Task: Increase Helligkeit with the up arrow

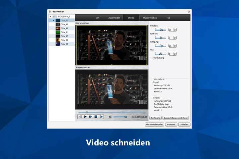Action: 175,29
